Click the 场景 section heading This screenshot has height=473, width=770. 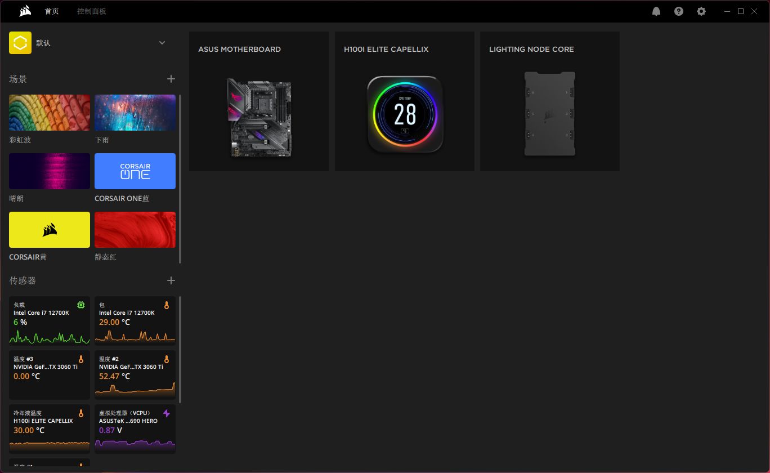point(18,79)
